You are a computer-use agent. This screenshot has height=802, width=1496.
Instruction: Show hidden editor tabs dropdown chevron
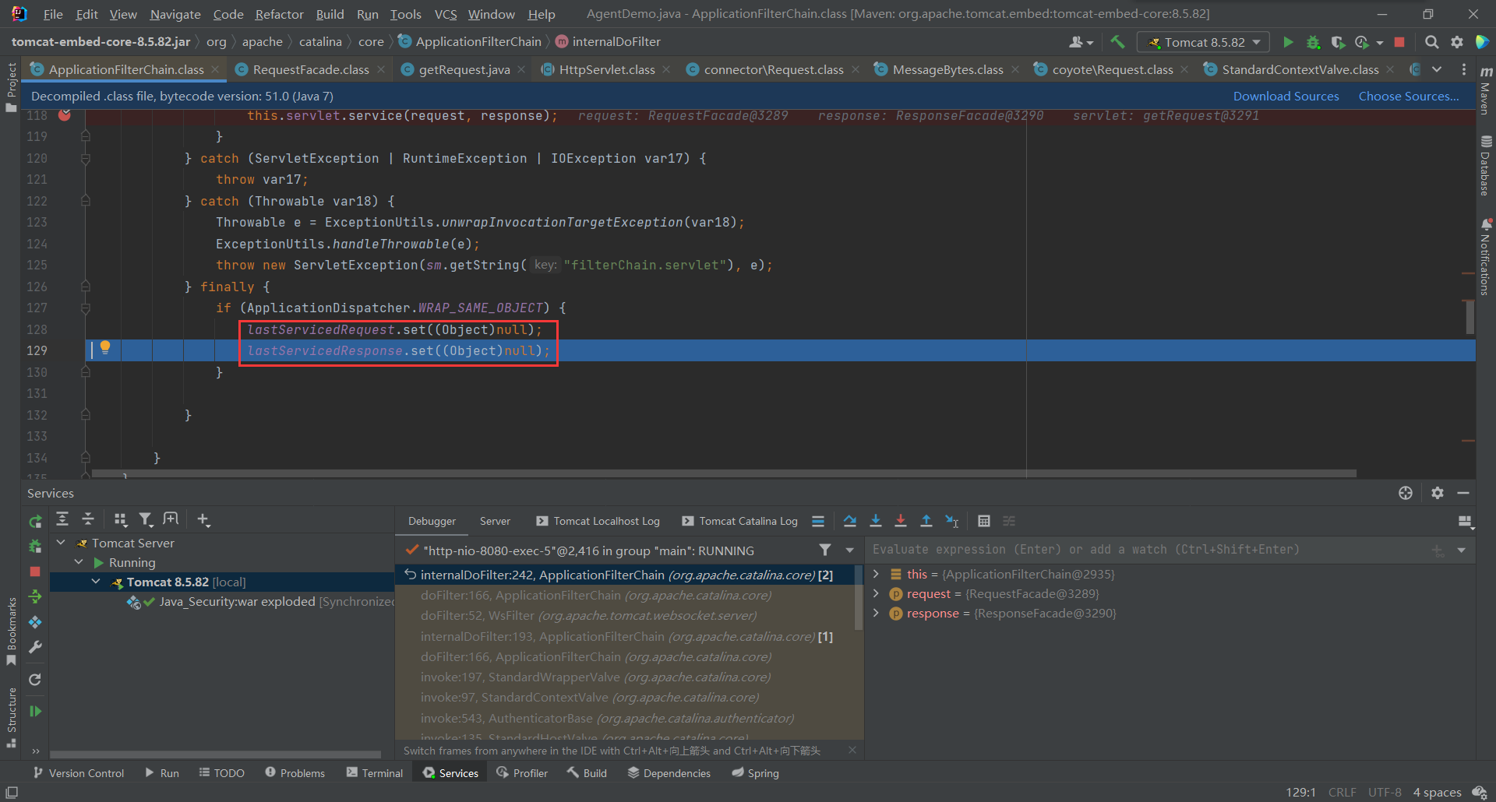(x=1437, y=69)
